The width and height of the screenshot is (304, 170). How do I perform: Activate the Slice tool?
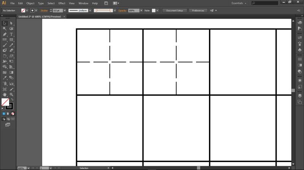(x=11, y=89)
